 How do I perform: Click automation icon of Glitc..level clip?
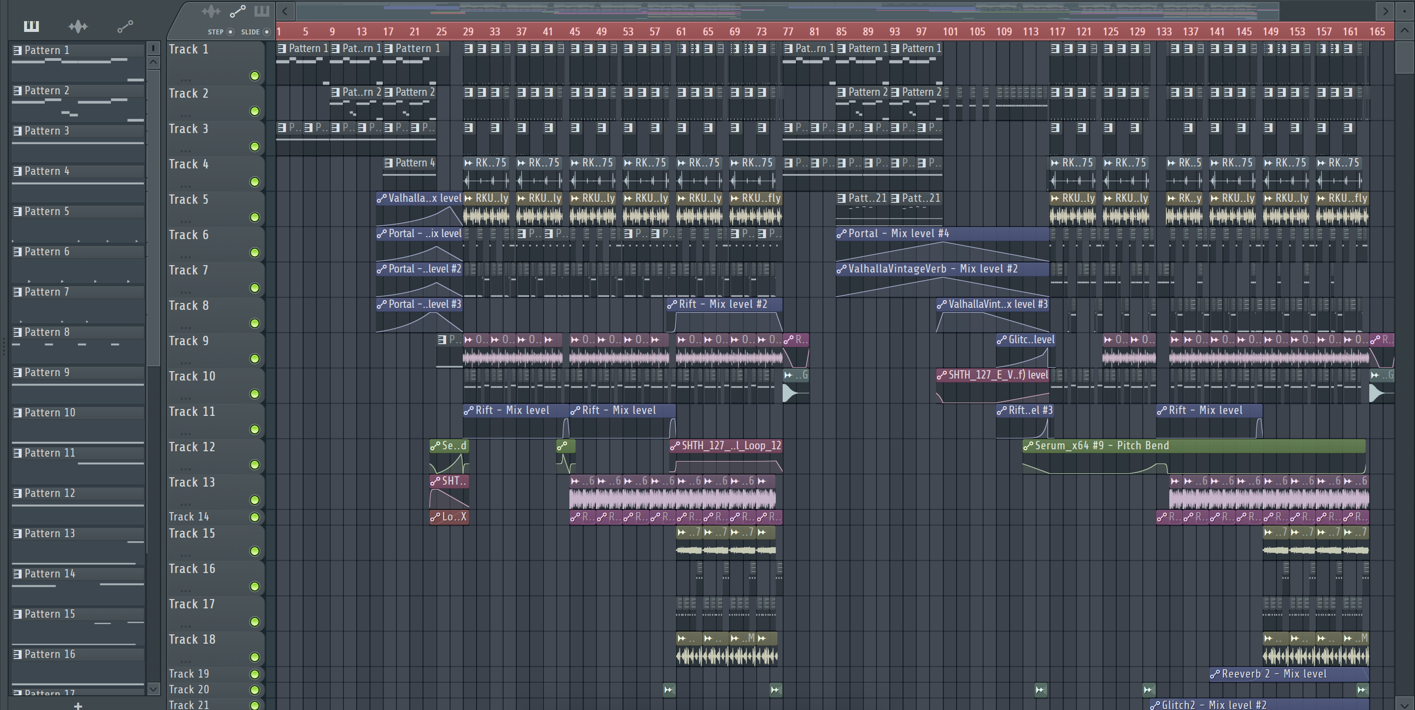pyautogui.click(x=1002, y=340)
